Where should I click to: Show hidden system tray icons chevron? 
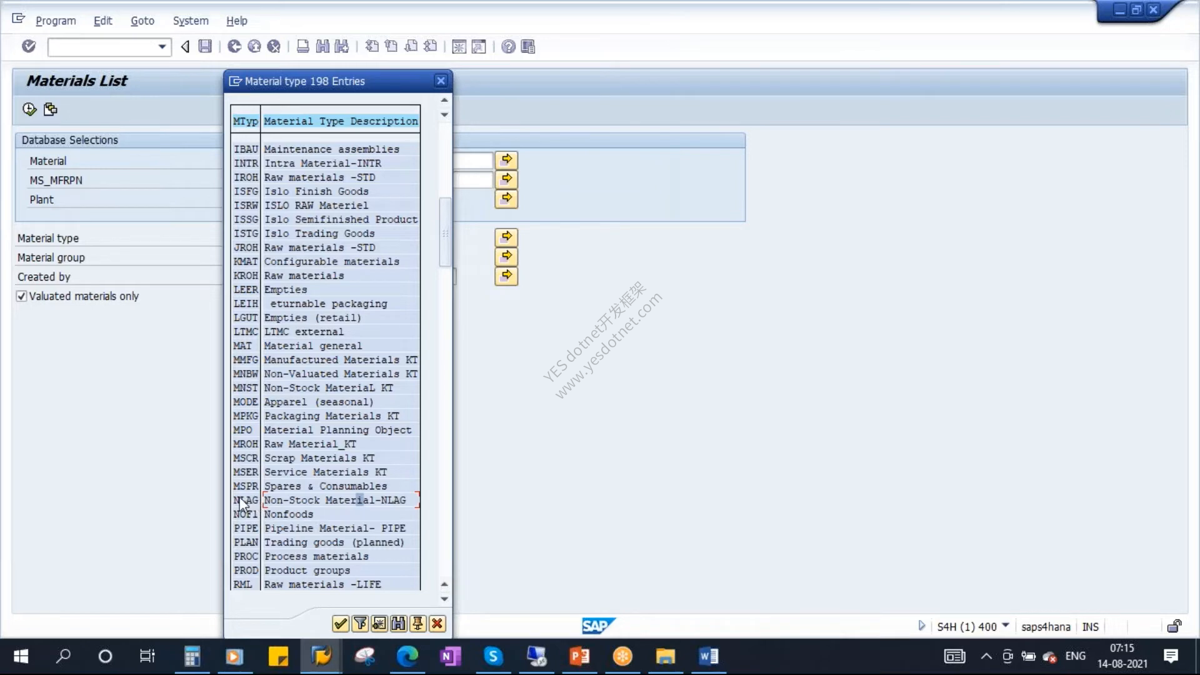pyautogui.click(x=986, y=656)
